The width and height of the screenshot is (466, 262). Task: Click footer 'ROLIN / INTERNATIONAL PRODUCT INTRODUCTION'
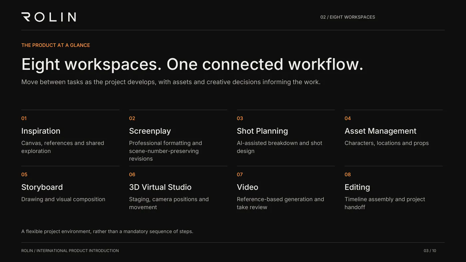pyautogui.click(x=70, y=251)
